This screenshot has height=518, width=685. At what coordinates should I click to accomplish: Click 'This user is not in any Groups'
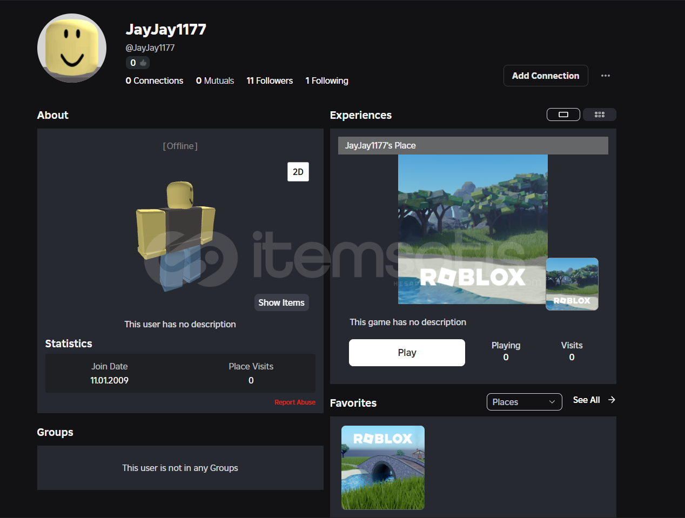(x=180, y=468)
